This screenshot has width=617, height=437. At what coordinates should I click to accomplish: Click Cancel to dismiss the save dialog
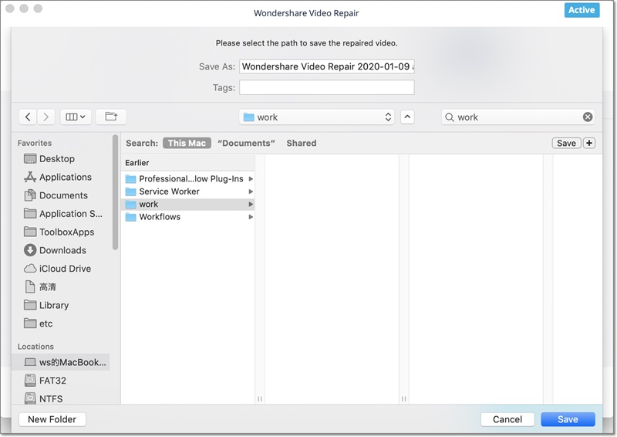pyautogui.click(x=507, y=419)
